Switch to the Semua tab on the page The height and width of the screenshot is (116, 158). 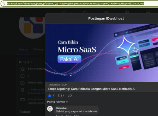pyautogui.click(x=23, y=49)
